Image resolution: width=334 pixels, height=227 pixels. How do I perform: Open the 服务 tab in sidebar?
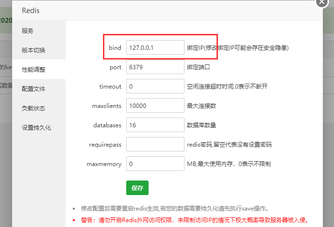(39, 31)
